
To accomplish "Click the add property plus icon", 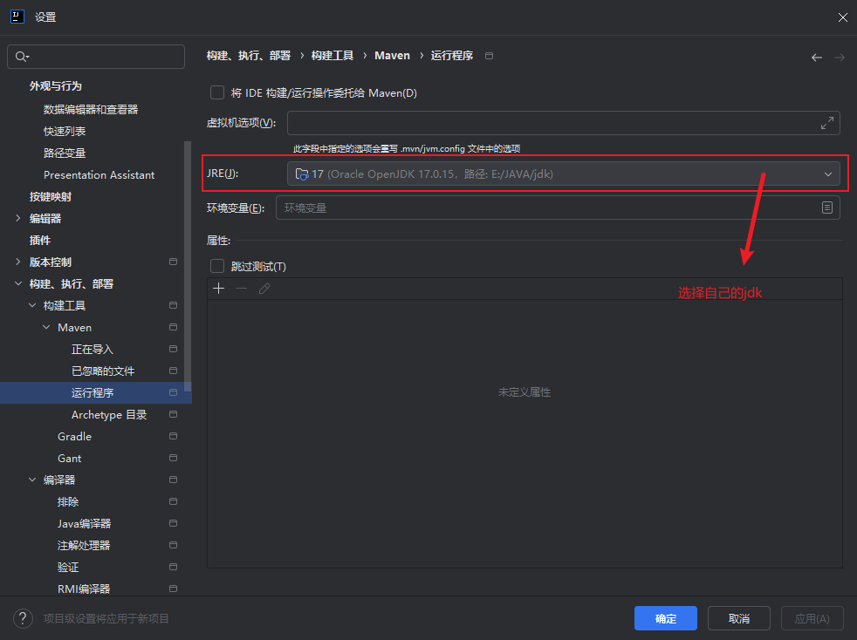I will click(x=219, y=289).
